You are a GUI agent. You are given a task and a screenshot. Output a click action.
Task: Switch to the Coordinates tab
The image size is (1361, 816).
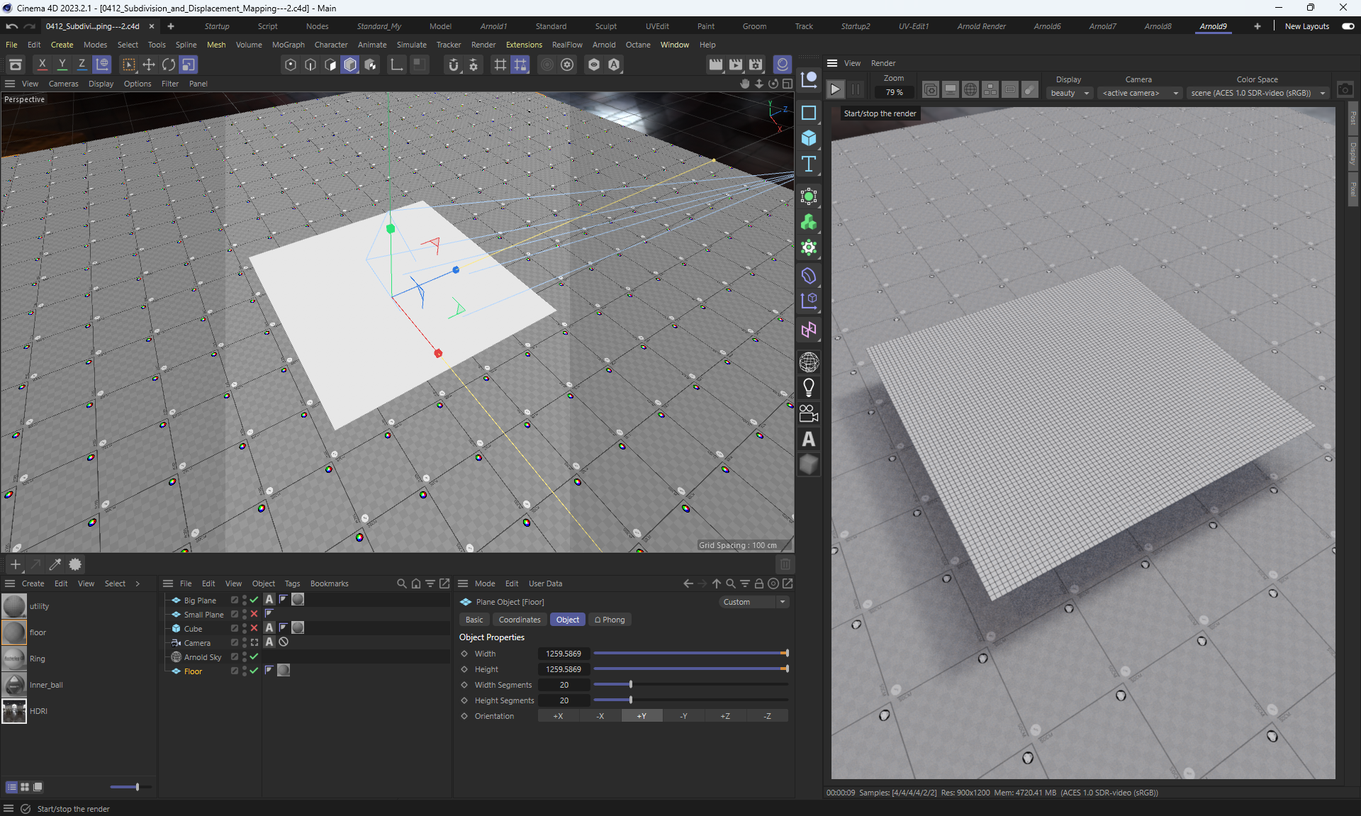[519, 620]
